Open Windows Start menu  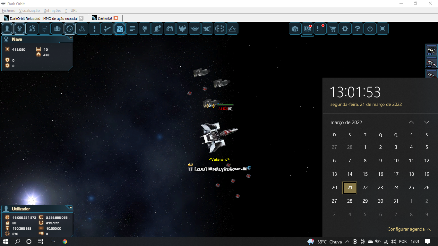tap(6, 242)
